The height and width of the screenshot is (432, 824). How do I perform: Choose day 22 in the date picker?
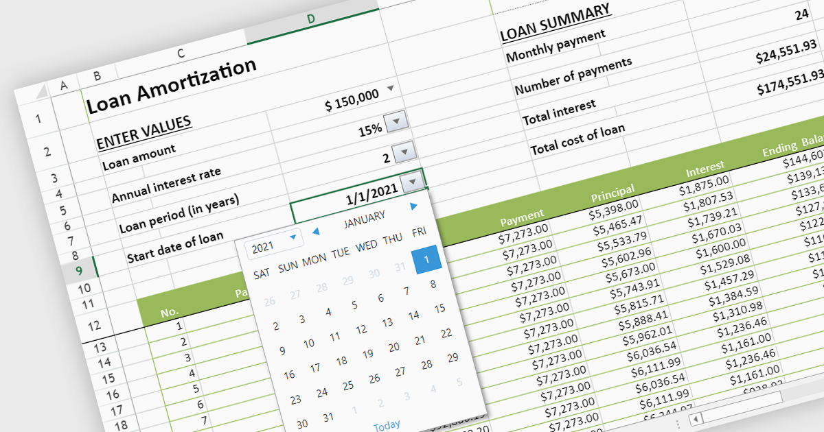(x=446, y=333)
